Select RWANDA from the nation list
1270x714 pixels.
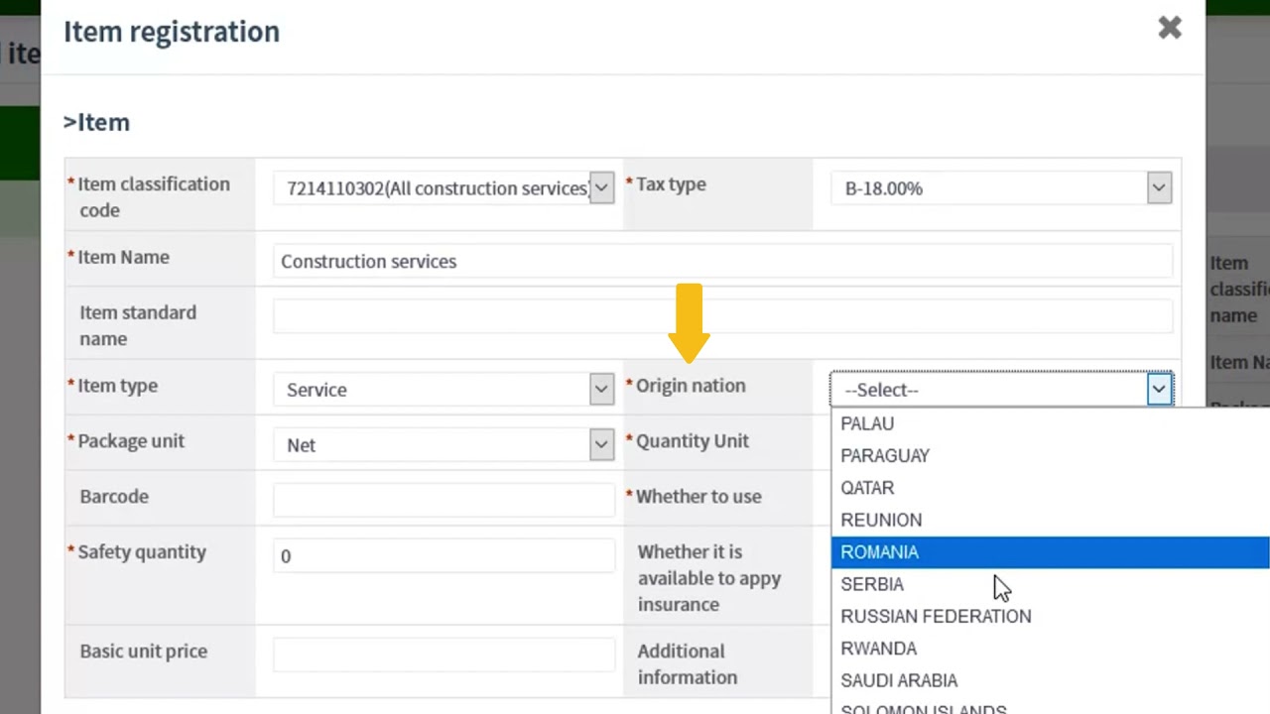1051,649
